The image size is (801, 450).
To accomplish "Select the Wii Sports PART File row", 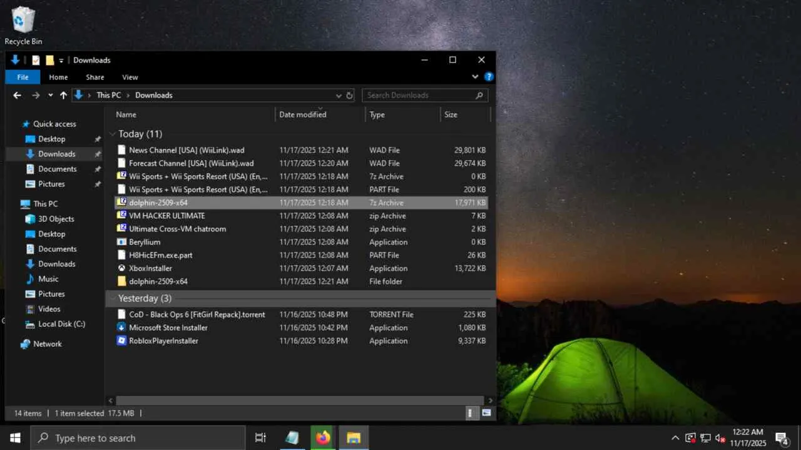I will click(302, 189).
